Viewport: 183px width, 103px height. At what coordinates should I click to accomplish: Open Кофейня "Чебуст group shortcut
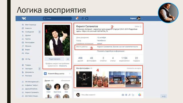point(30,85)
